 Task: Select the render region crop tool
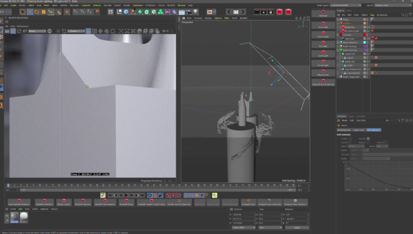click(x=64, y=31)
